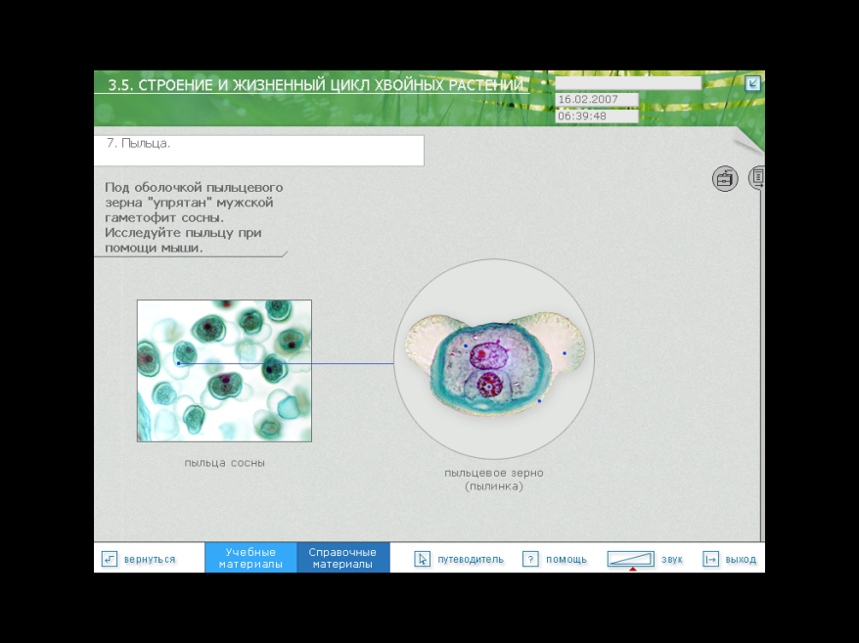Viewport: 859px width, 643px height.
Task: Click the путеводитель cursor icon
Action: click(422, 559)
